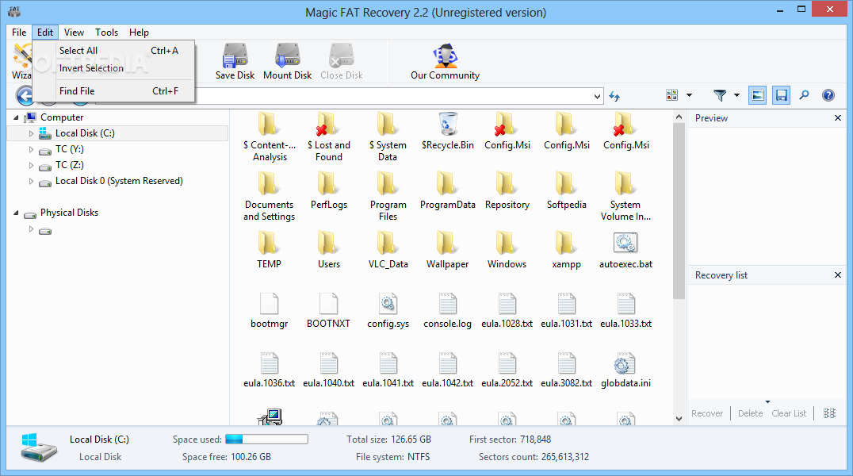Select TC (Y:) drive in the tree
Viewport: 853px width, 476px height.
point(70,149)
